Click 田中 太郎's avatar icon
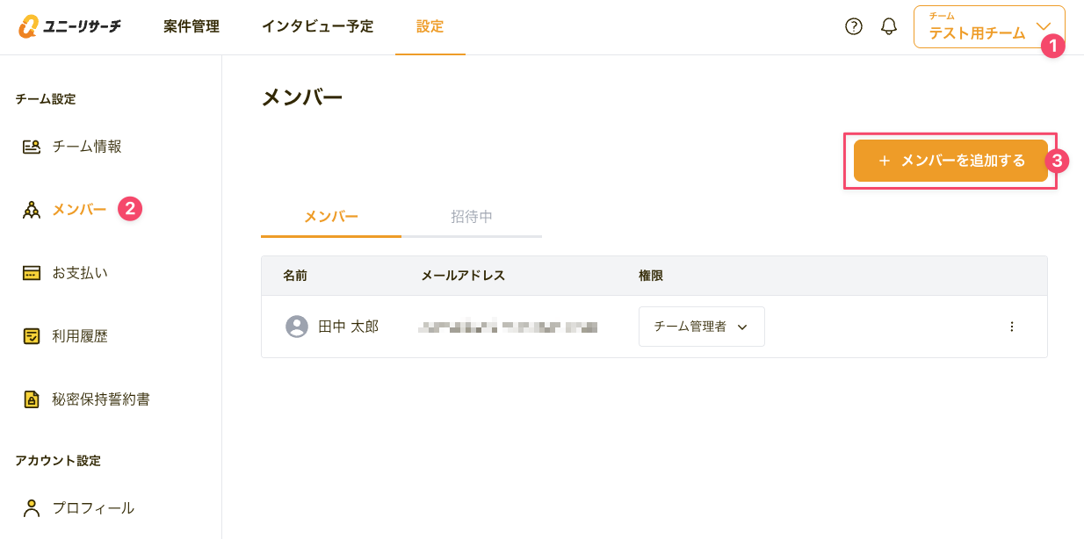 [298, 327]
